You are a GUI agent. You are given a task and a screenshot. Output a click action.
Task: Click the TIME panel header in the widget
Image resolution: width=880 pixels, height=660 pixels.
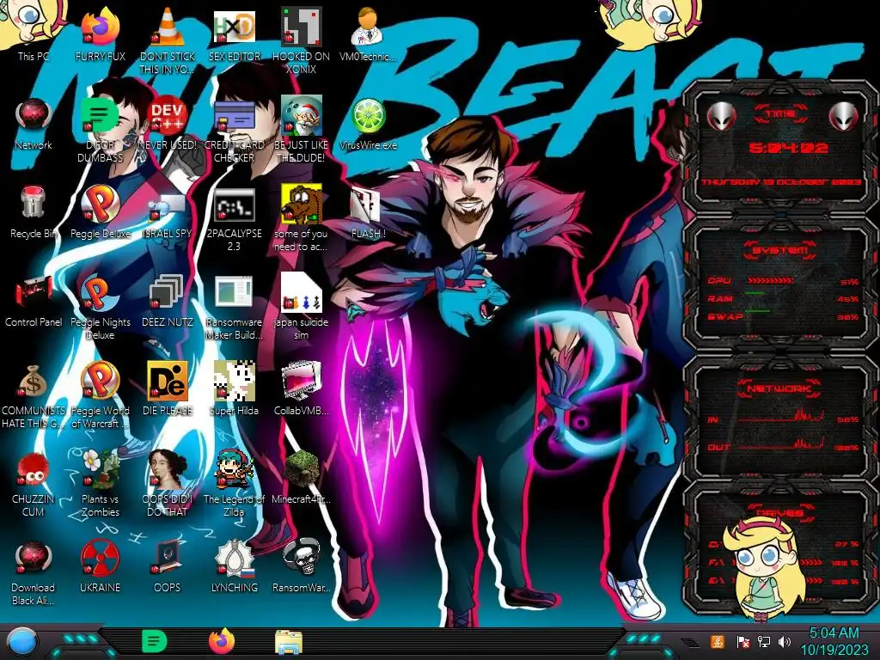click(x=780, y=113)
